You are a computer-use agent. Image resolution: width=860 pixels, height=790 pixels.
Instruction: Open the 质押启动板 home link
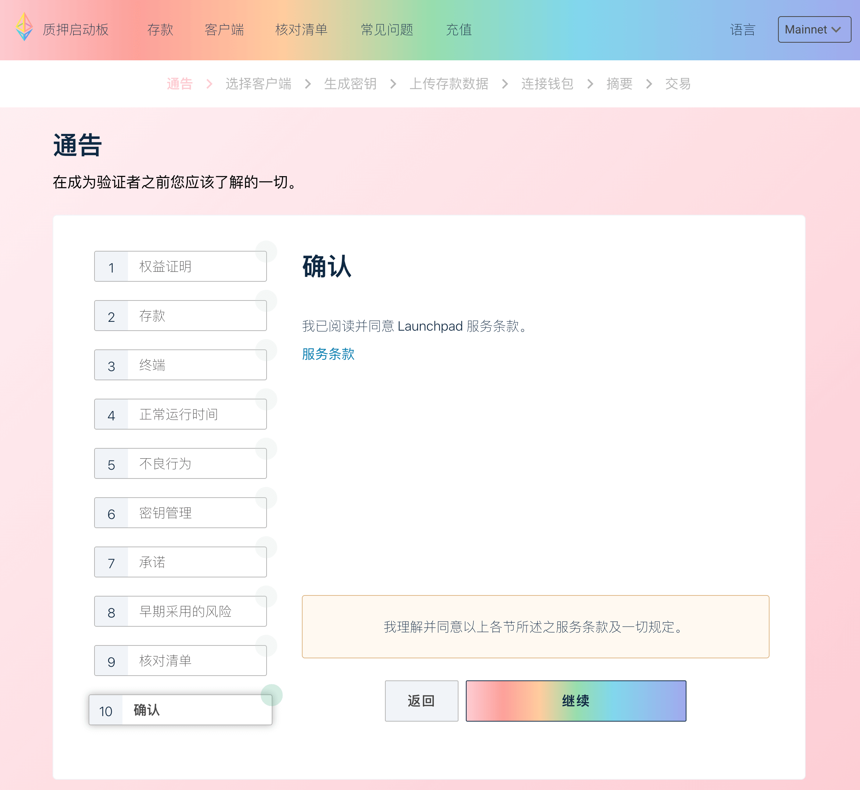tap(76, 29)
